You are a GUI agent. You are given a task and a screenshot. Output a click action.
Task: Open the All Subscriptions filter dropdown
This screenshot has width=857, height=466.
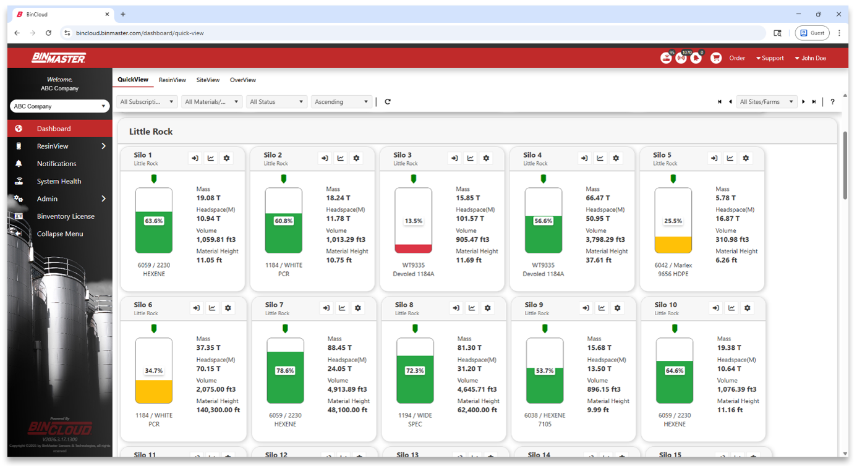point(147,102)
